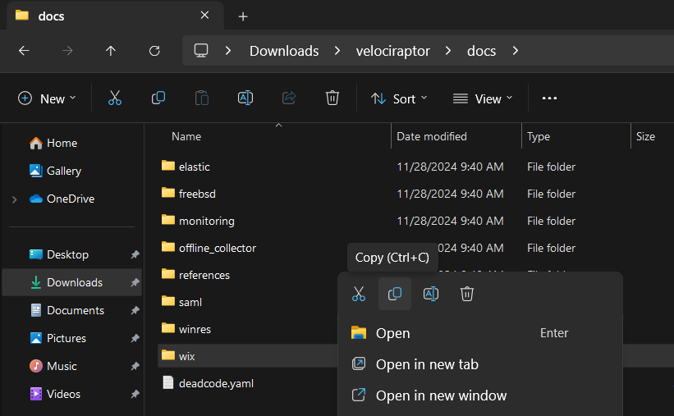Image resolution: width=674 pixels, height=416 pixels.
Task: Select the saml folder
Action: pos(190,302)
